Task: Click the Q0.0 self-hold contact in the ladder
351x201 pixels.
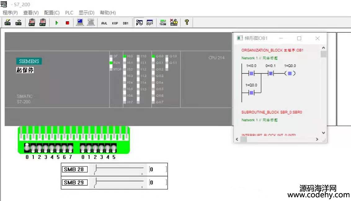Action: [x=251, y=93]
